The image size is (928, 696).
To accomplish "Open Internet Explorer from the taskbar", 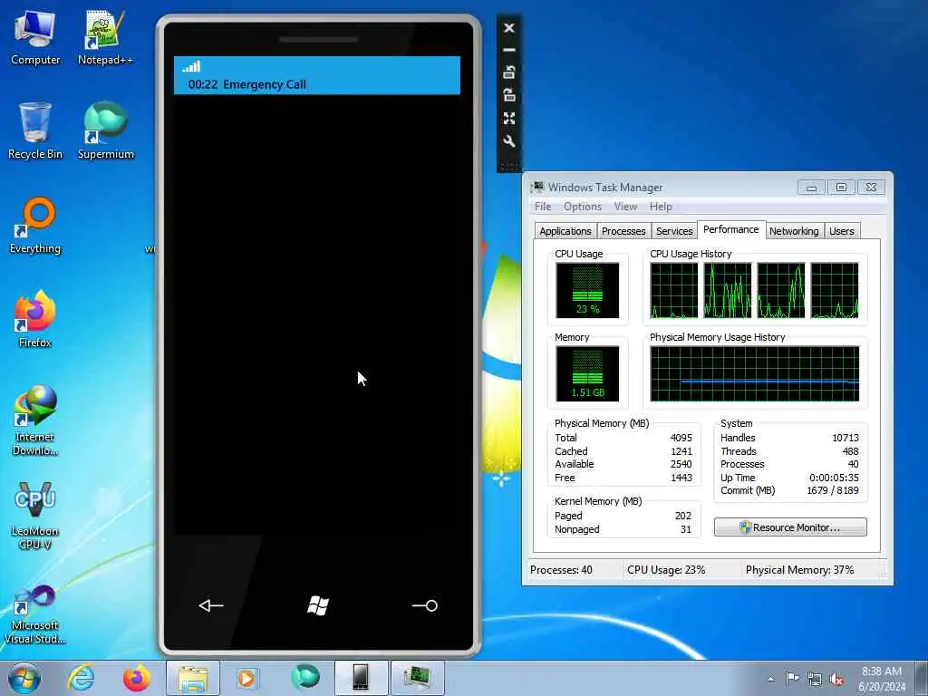I will (81, 678).
